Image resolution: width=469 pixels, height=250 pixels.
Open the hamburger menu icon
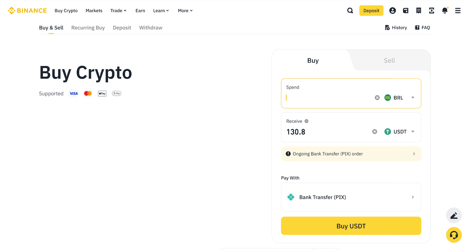458,11
